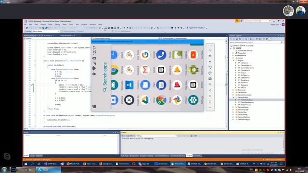
Task: Open the Tools menu
Action: point(71,25)
